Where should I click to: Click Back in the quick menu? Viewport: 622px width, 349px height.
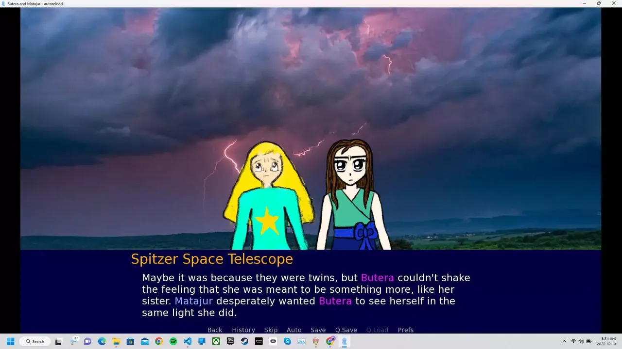pyautogui.click(x=215, y=330)
